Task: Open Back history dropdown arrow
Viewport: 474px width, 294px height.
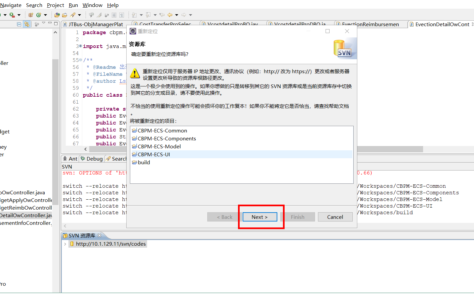Action: (x=177, y=15)
